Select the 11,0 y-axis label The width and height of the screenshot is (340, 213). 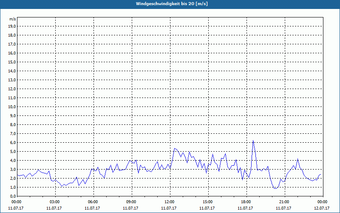coord(12,98)
